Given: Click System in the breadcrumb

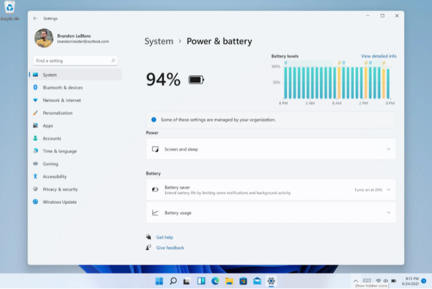Looking at the screenshot, I should point(159,41).
